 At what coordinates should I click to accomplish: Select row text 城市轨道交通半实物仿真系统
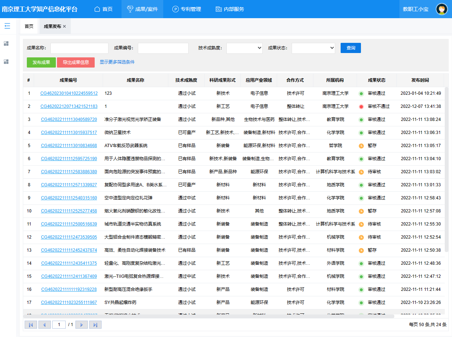click(133, 224)
